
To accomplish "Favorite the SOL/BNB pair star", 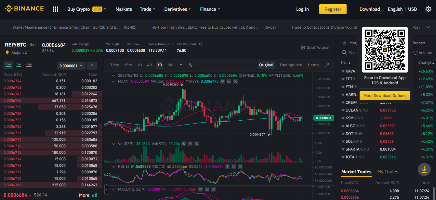I will coord(343,141).
